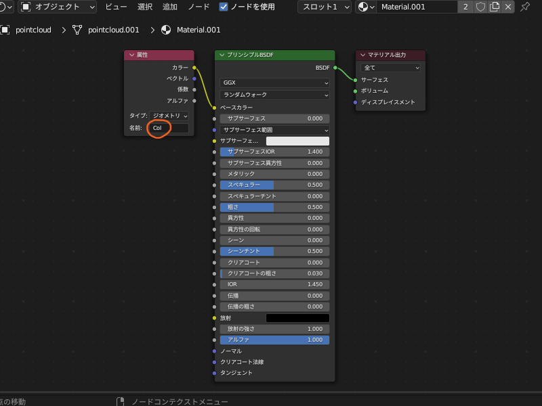
Task: Toggle the pin icon in header
Action: point(525,7)
